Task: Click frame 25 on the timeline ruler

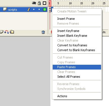Action: 104,3
